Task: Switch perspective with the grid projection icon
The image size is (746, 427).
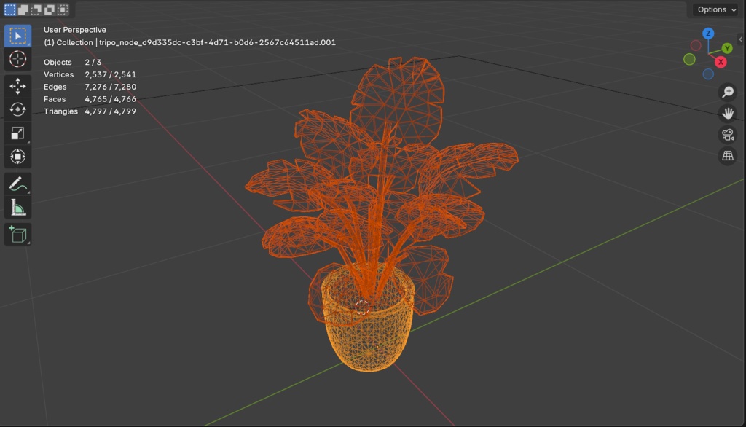Action: (x=727, y=155)
